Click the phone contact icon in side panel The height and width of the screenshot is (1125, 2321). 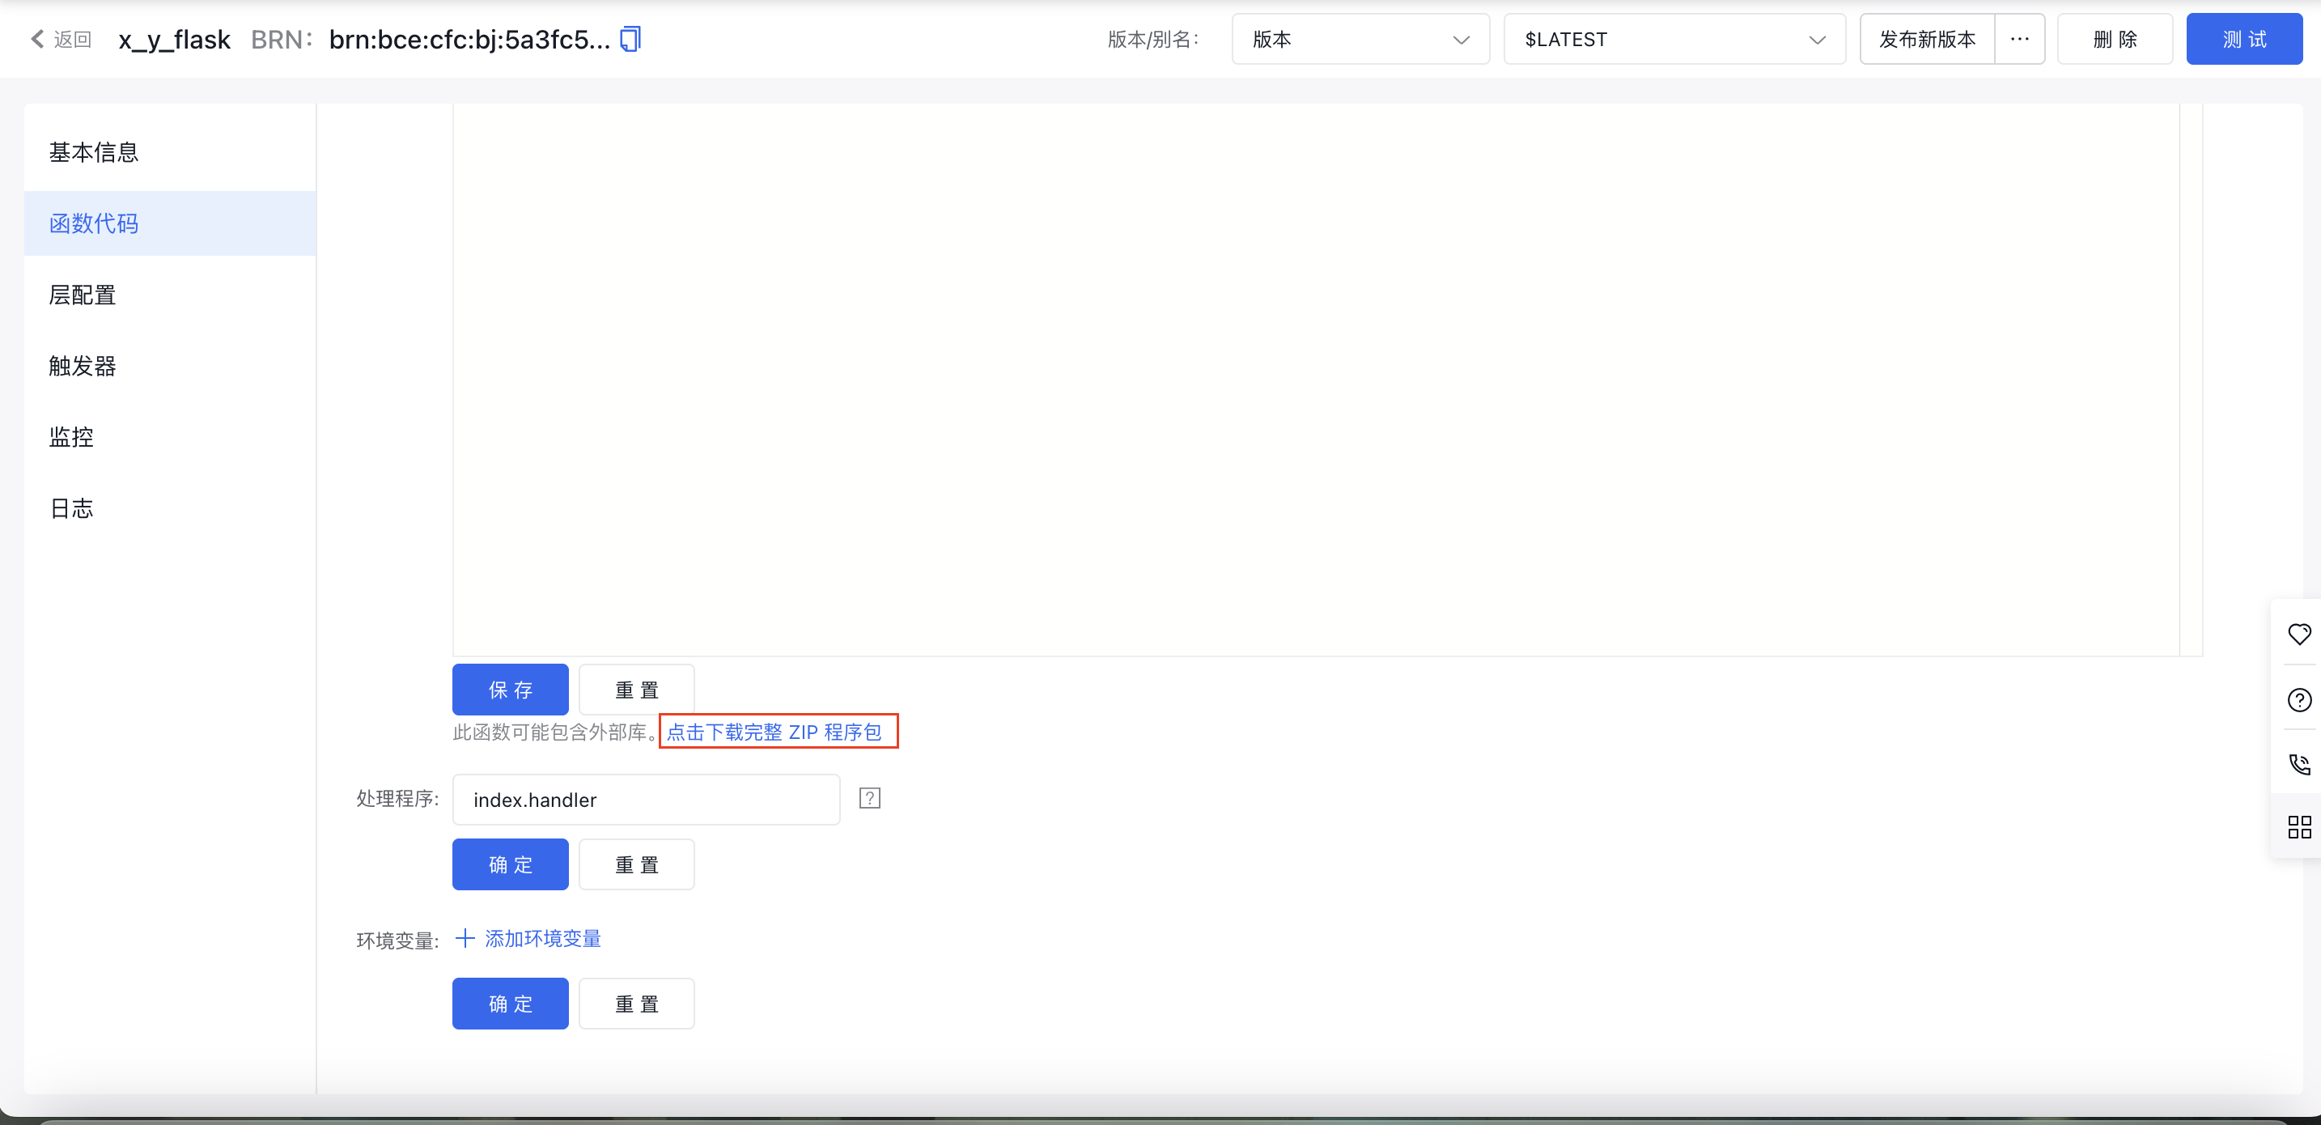click(x=2299, y=763)
